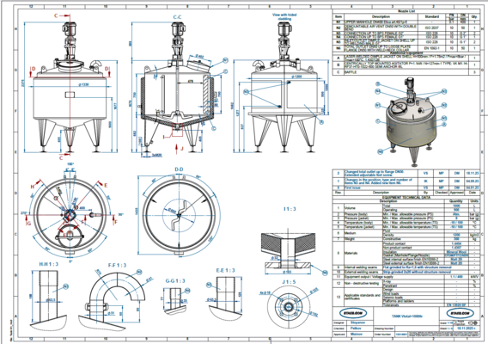Click the red I detail callout label

pyautogui.click(x=164, y=136)
